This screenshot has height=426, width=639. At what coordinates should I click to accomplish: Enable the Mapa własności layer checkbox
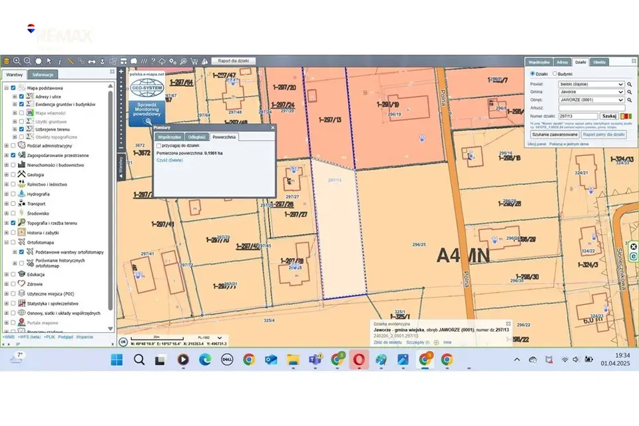[21, 113]
